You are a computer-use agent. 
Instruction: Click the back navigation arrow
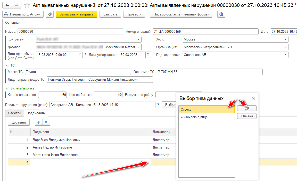click(7, 5)
